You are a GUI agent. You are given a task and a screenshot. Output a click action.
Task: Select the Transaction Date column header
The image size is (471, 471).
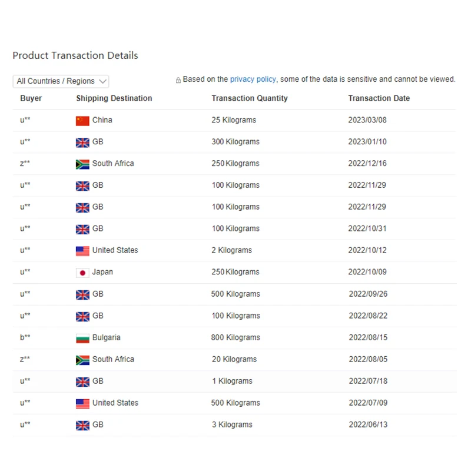coord(379,98)
